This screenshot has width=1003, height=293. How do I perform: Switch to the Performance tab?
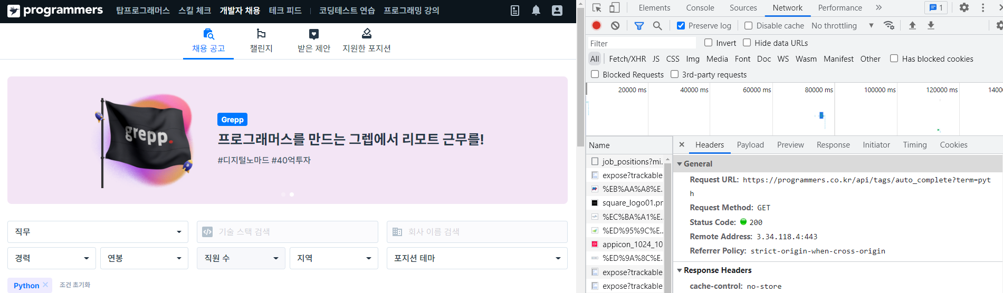point(840,8)
